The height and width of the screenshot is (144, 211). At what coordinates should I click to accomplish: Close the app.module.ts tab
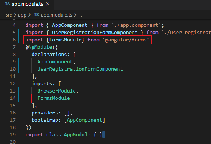[47, 4]
